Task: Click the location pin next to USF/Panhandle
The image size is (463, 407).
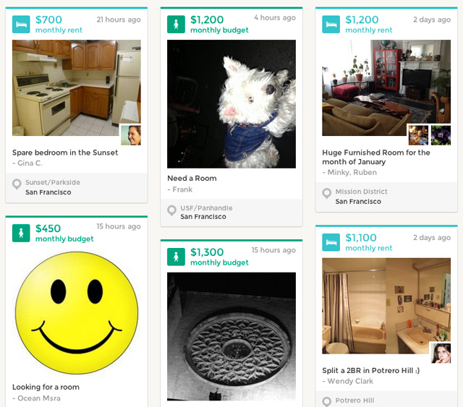Action: 172,211
